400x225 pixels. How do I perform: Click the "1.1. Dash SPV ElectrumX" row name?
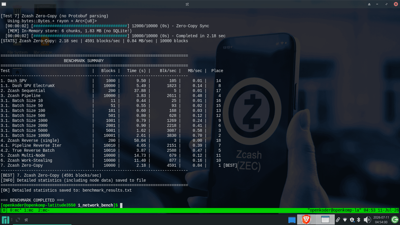[x=28, y=86]
